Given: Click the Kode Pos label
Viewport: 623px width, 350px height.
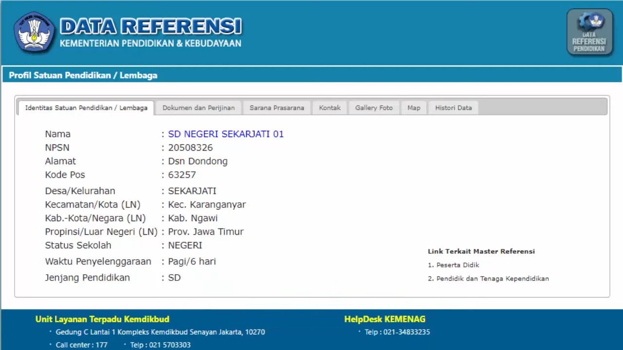Looking at the screenshot, I should point(65,175).
